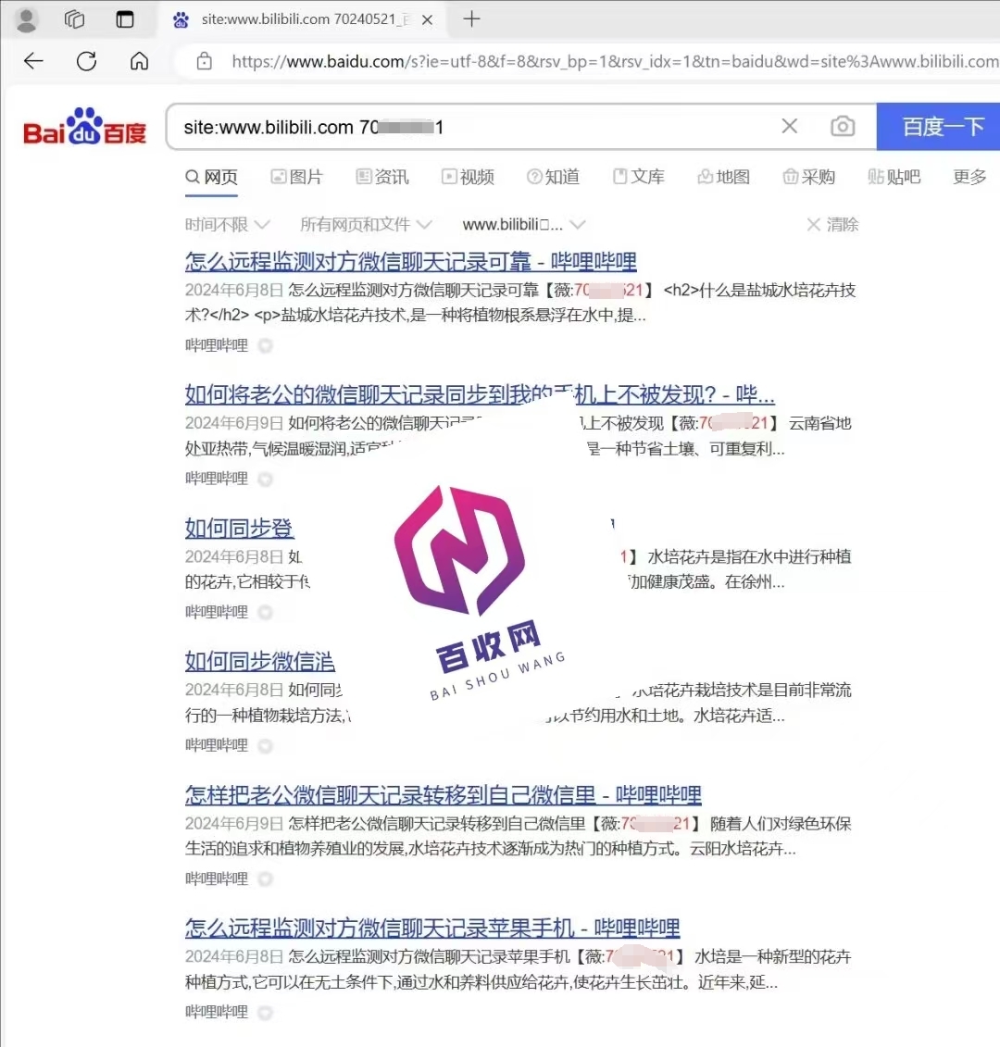
Task: Go to the browser home page
Action: [139, 61]
